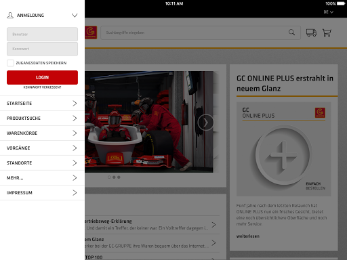The image size is (347, 260).
Task: Focus the Benutzer username field
Action: click(42, 35)
